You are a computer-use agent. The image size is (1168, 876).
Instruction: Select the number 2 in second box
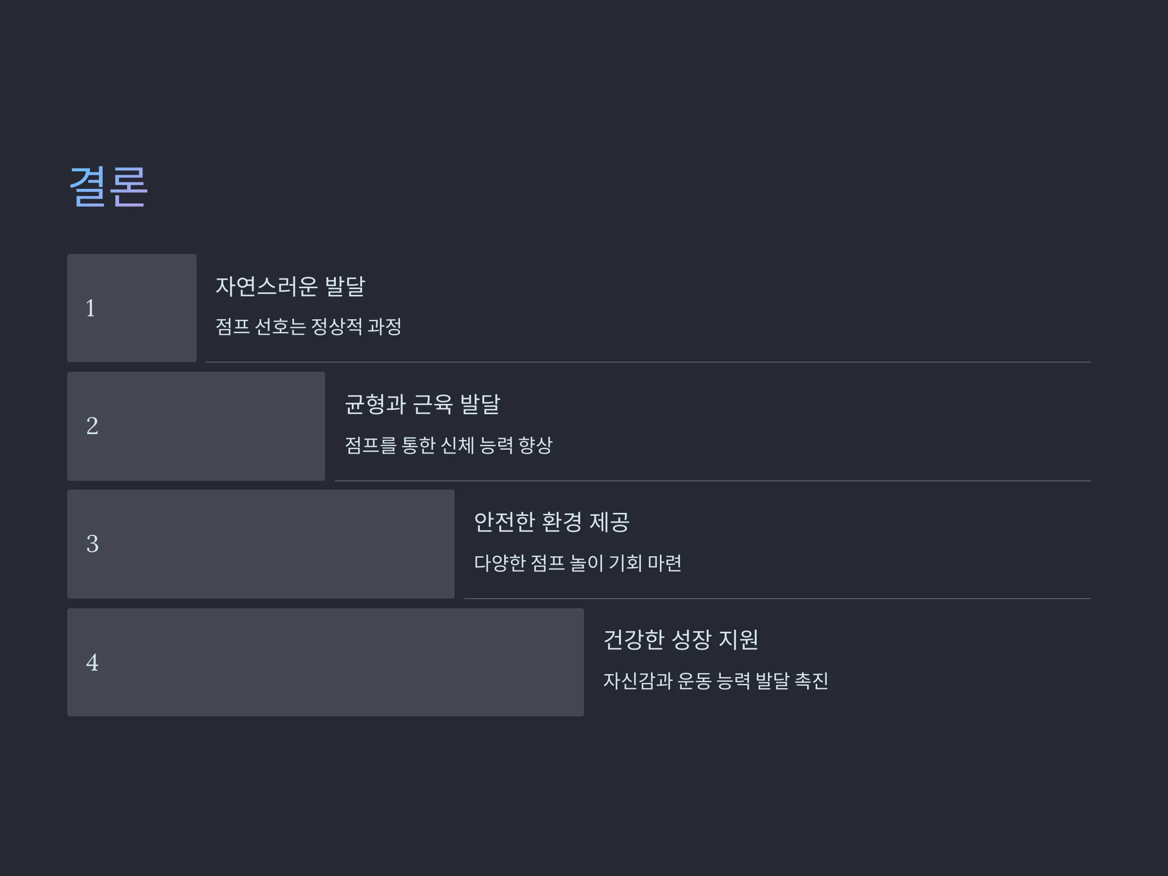pyautogui.click(x=92, y=426)
